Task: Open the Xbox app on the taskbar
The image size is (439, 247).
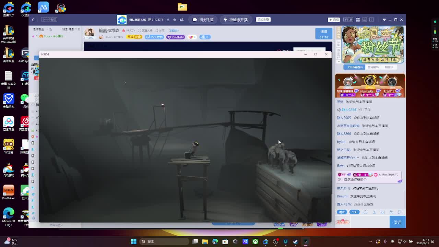Action: 256,242
